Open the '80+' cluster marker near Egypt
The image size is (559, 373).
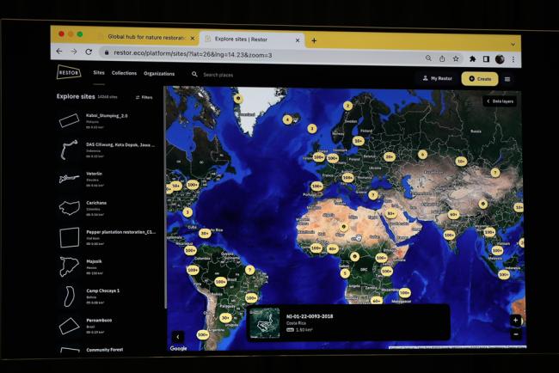tap(391, 213)
